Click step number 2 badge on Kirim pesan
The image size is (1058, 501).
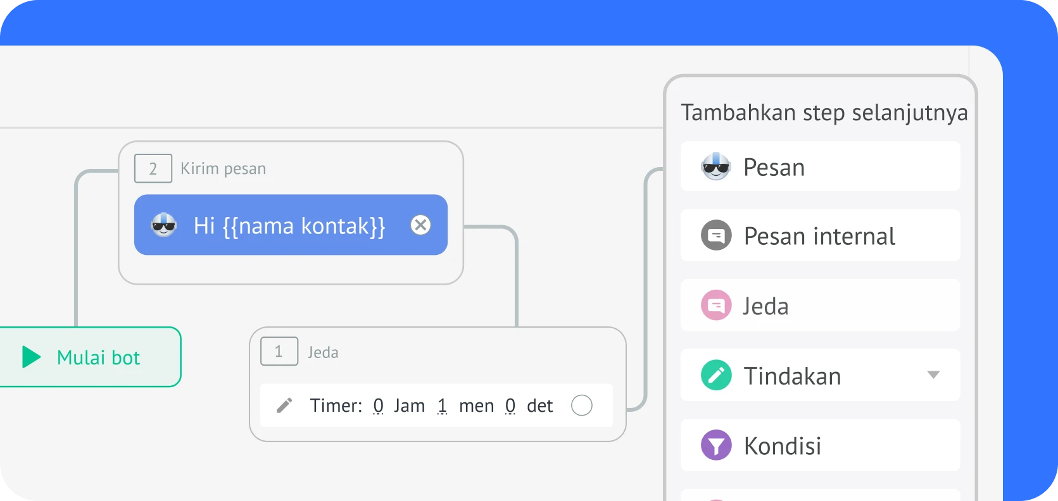153,168
